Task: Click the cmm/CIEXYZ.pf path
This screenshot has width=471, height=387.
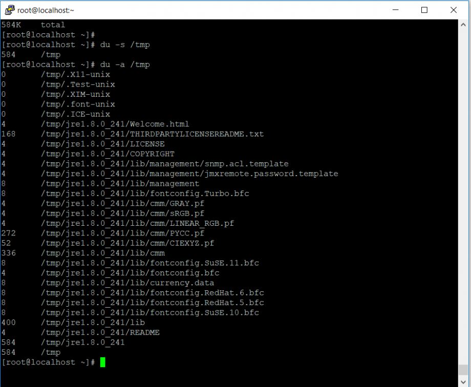Action: 127,243
